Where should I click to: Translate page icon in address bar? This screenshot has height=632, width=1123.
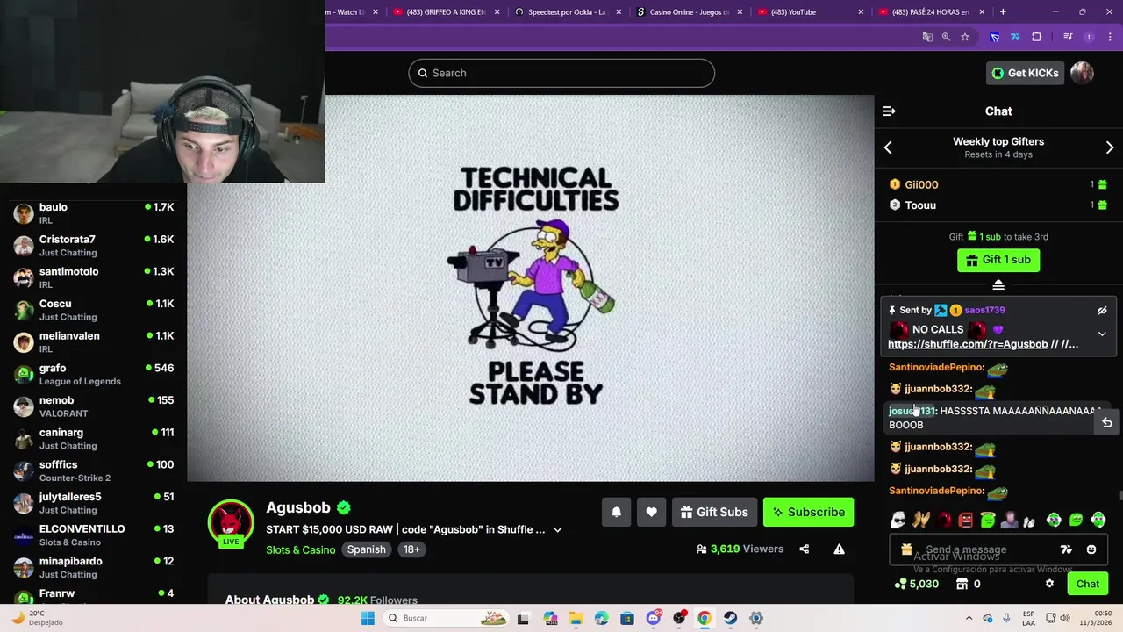pos(927,37)
